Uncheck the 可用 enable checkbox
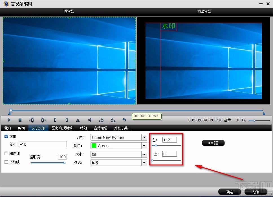The height and width of the screenshot is (197, 273). click(x=6, y=137)
